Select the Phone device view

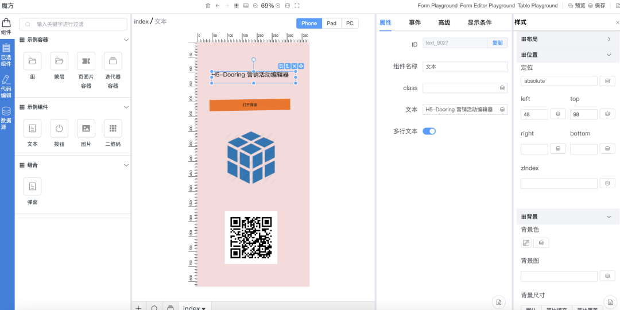click(309, 24)
